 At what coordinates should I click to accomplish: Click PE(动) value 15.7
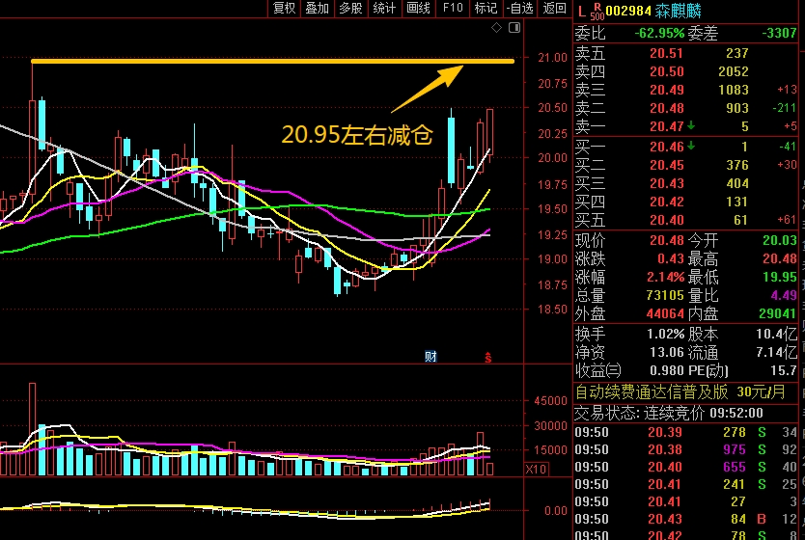785,370
